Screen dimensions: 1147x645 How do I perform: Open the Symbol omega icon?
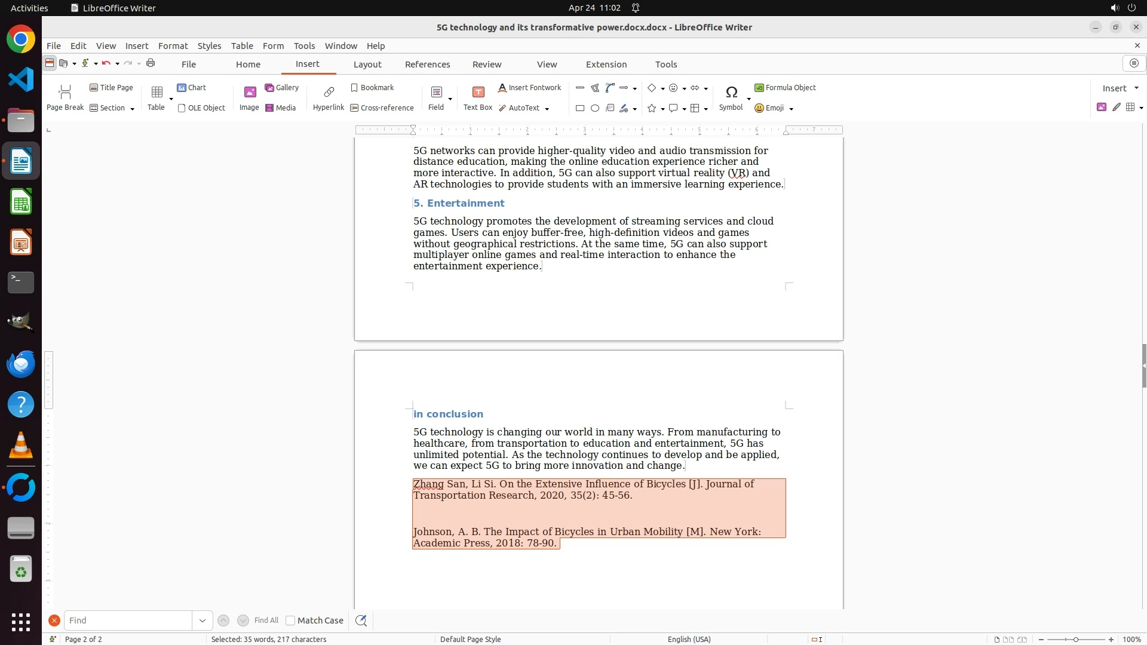[x=731, y=92]
